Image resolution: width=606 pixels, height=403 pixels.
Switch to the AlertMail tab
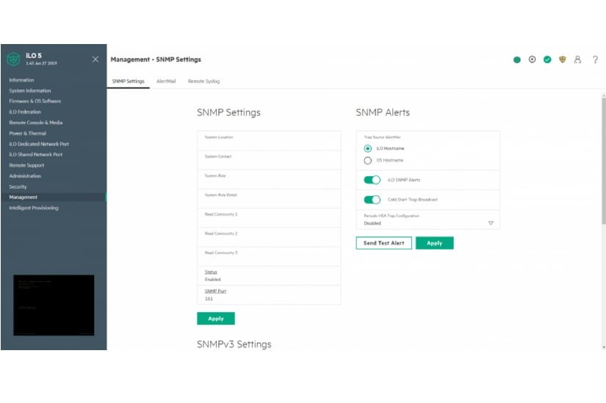(166, 81)
